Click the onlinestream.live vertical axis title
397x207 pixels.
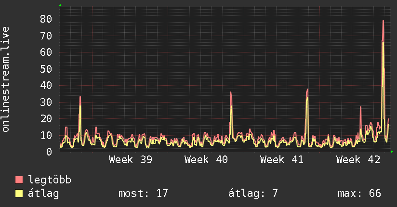coord(5,79)
